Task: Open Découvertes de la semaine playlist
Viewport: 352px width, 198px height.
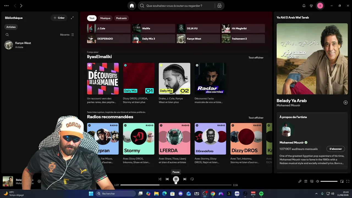Action: point(103,83)
